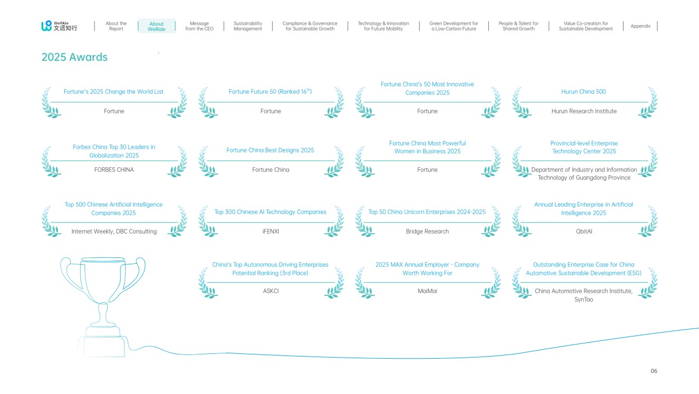
Task: Open People & Talent for Shared Growth
Action: tap(518, 26)
